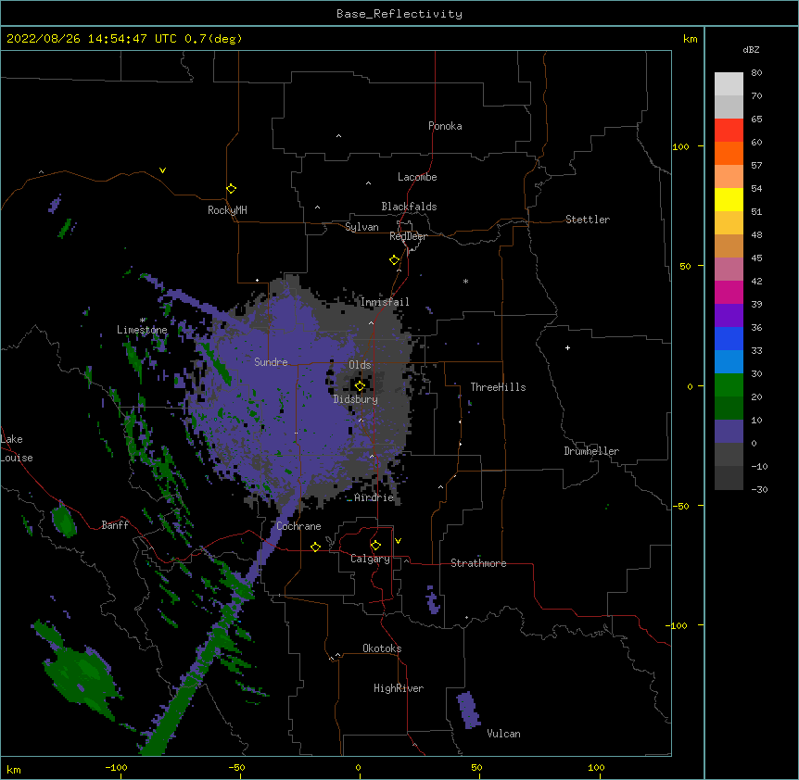Click the 39 dBZ purple legend swatch
Image resolution: width=799 pixels, height=780 pixels.
pyautogui.click(x=729, y=316)
